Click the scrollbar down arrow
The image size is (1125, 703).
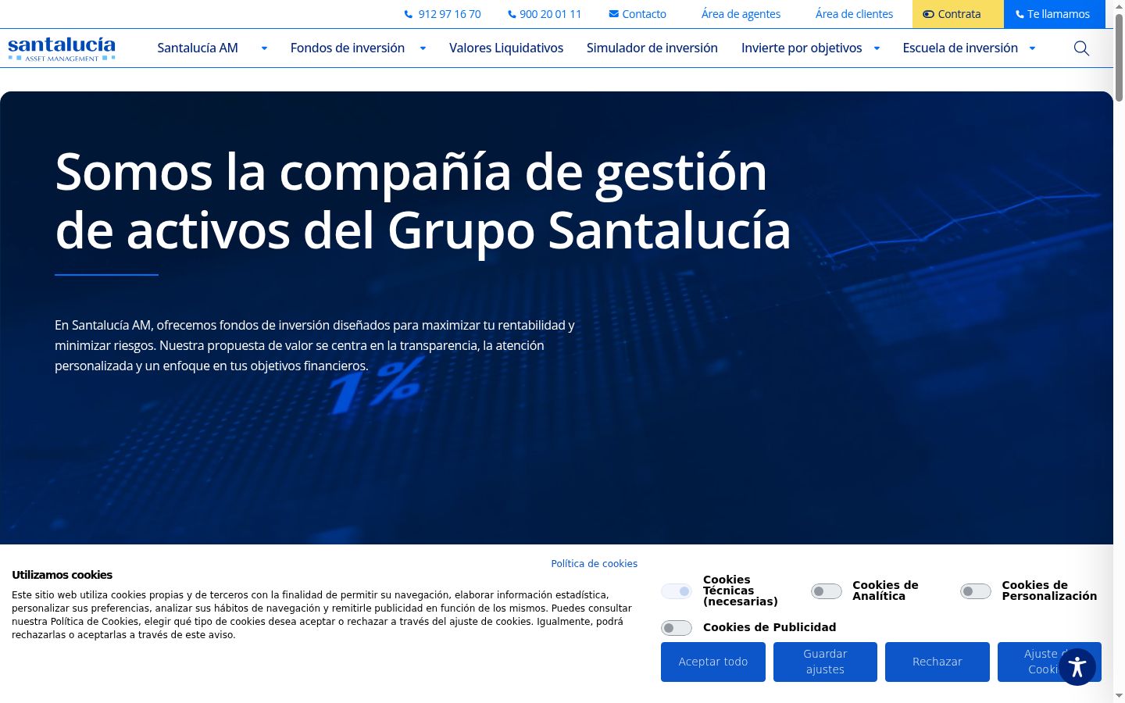(1119, 696)
